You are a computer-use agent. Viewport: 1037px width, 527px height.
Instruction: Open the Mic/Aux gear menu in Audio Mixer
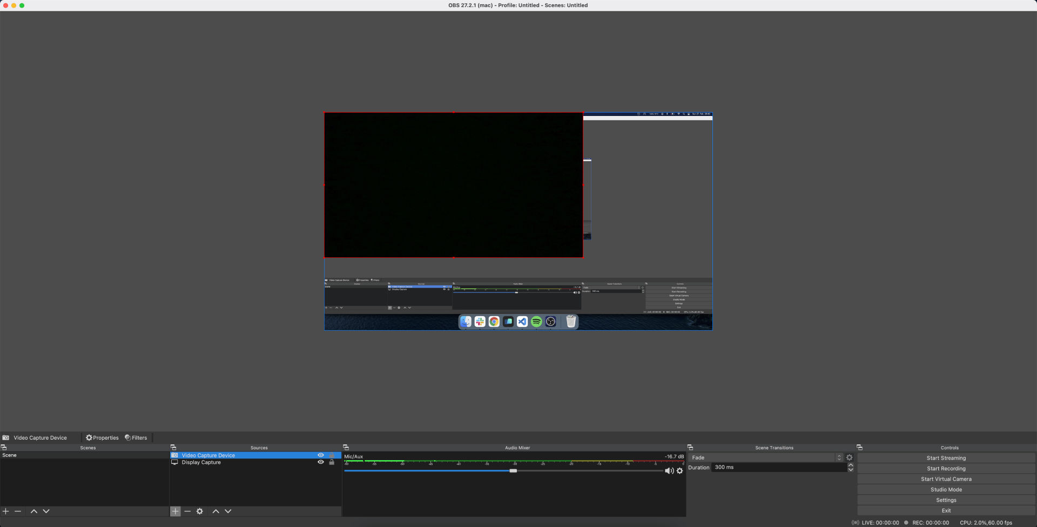click(x=679, y=471)
